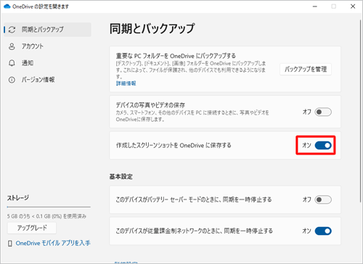Minimize the OneDrive settings window

click(315, 7)
